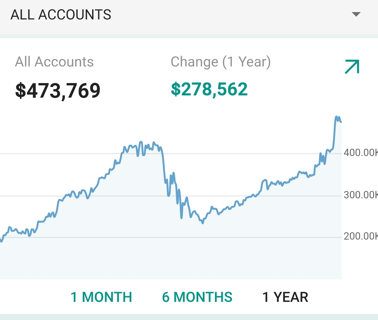Click the Change (1 Year) label
378x320 pixels.
point(220,62)
